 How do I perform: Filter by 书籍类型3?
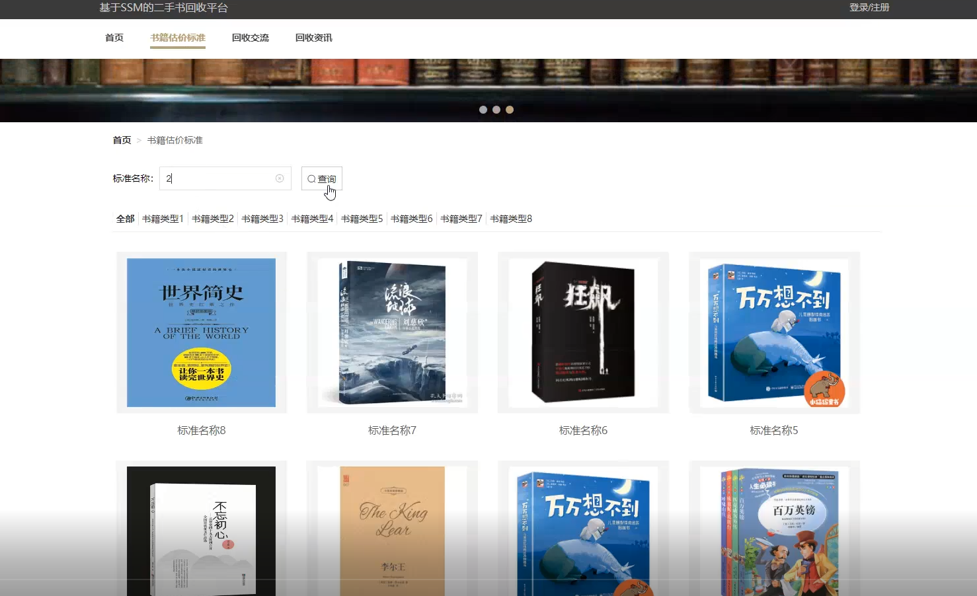tap(262, 219)
